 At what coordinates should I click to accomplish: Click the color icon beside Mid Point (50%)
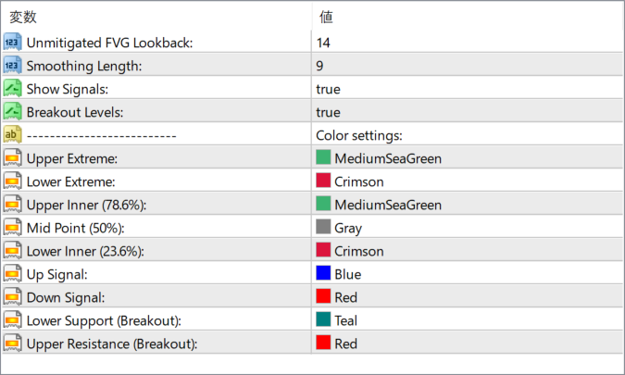(12, 228)
